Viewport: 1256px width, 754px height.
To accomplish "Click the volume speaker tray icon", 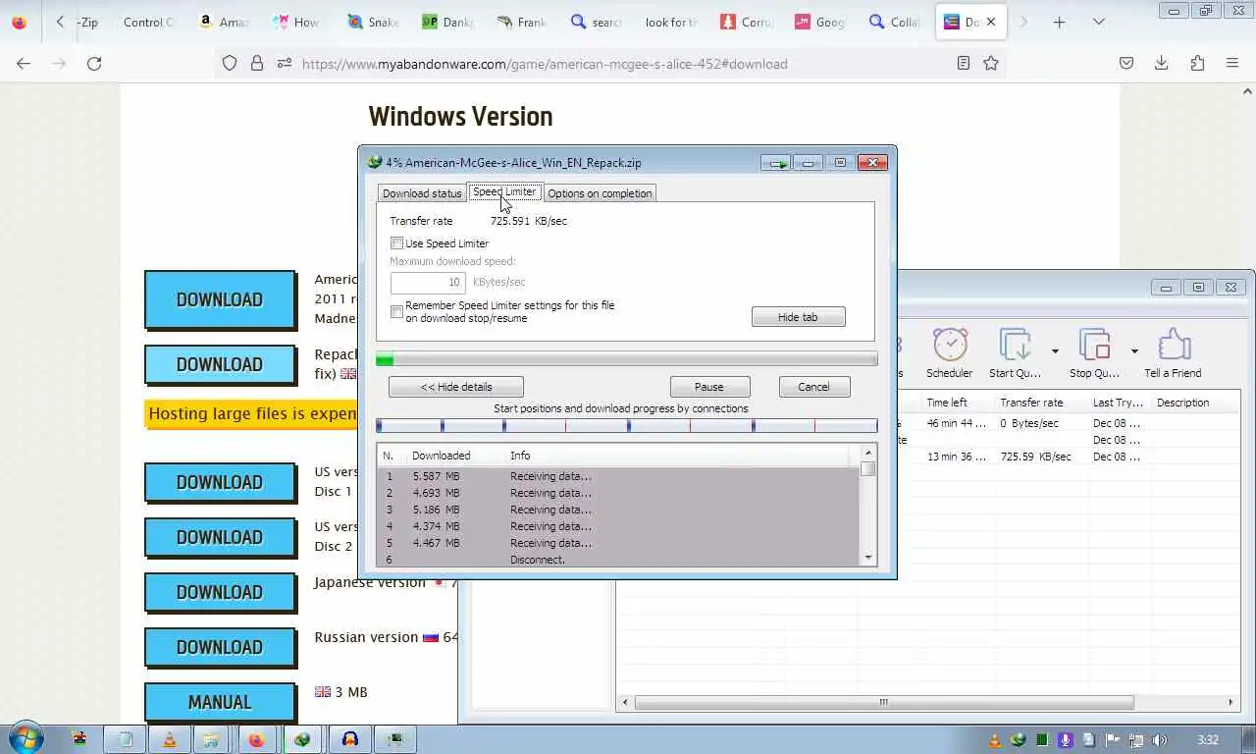I will pos(1159,740).
